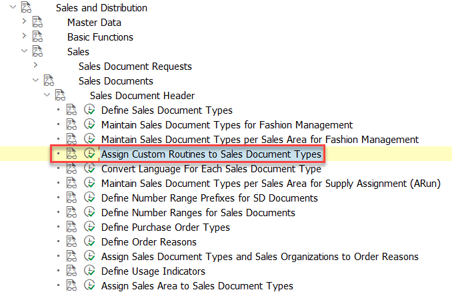
Task: Select Assign Sales Document Types to Order Reasons entry
Action: (x=260, y=256)
